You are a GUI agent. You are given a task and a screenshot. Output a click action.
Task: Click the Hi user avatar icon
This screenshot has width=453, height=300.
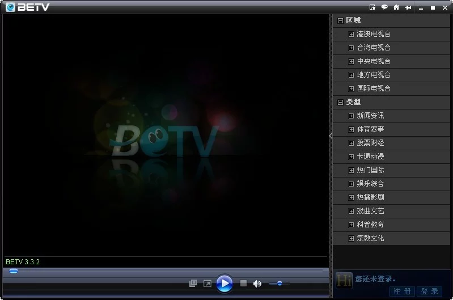344,281
